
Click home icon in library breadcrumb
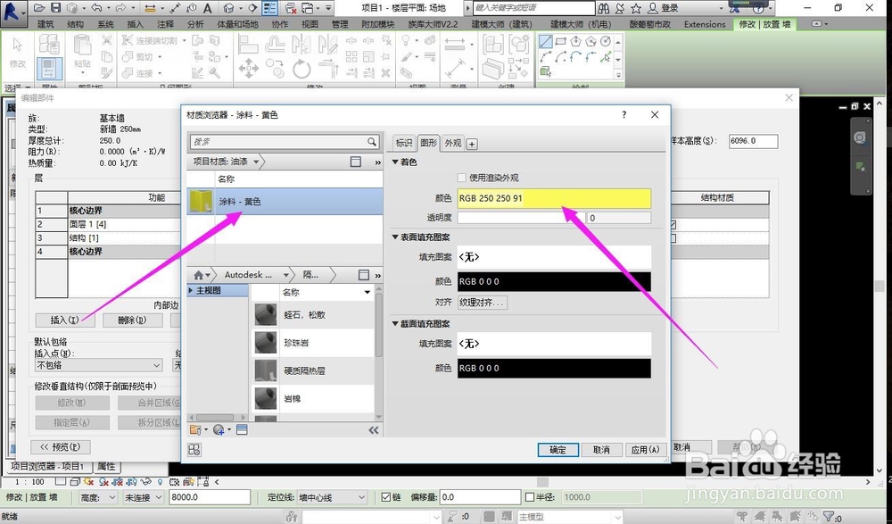click(x=198, y=275)
